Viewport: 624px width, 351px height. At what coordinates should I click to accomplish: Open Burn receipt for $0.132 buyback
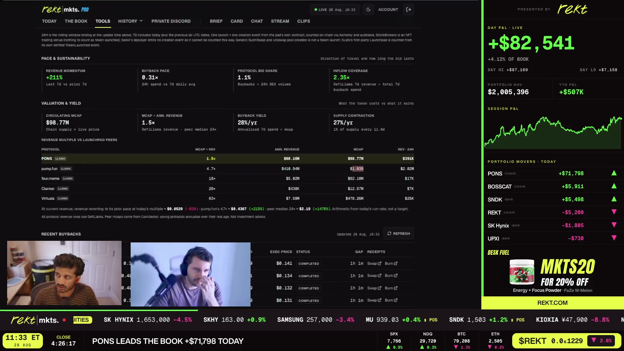[x=391, y=288]
